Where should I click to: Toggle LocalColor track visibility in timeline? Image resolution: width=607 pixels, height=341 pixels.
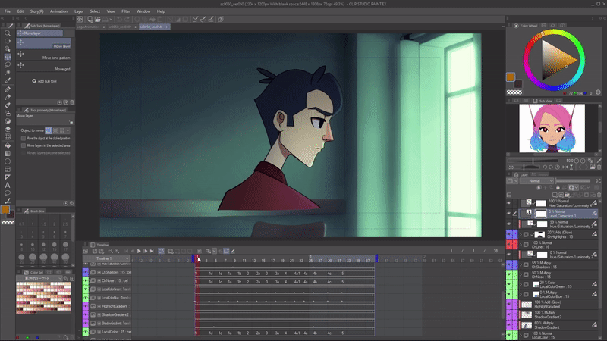tap(86, 332)
